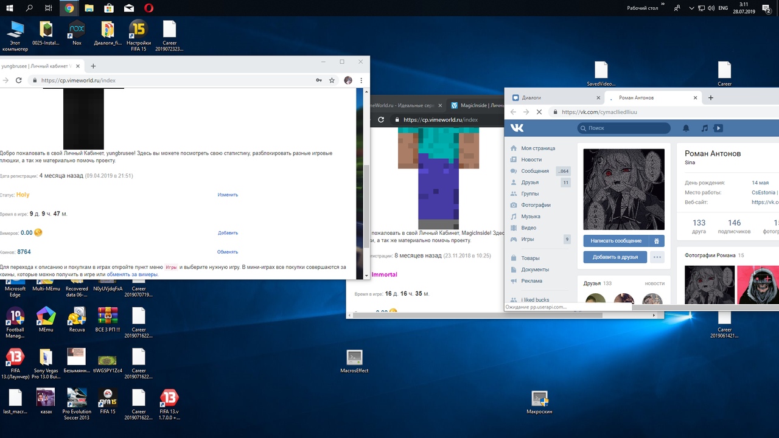Viewport: 779px width, 438px height.
Task: Open the first photo in Фотографии Романа
Action: [x=709, y=284]
